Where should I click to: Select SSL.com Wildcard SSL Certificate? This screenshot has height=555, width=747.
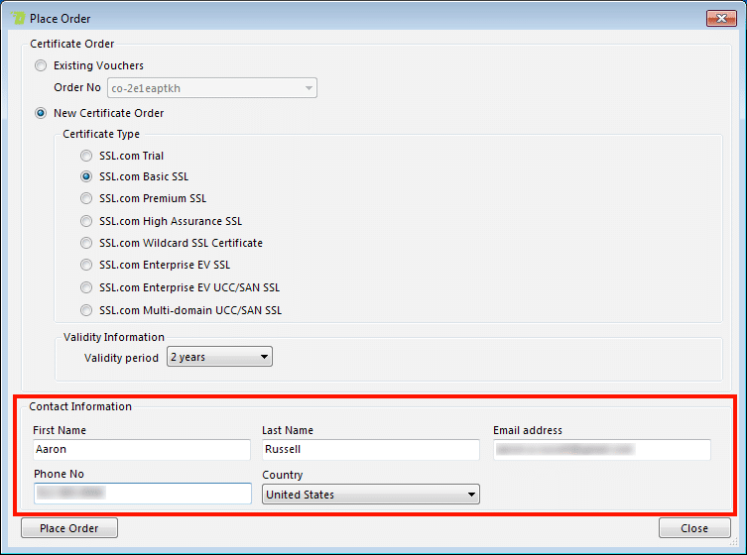click(87, 244)
